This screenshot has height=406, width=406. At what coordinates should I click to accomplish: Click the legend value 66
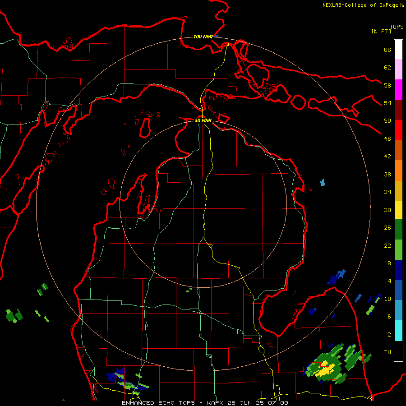point(388,50)
